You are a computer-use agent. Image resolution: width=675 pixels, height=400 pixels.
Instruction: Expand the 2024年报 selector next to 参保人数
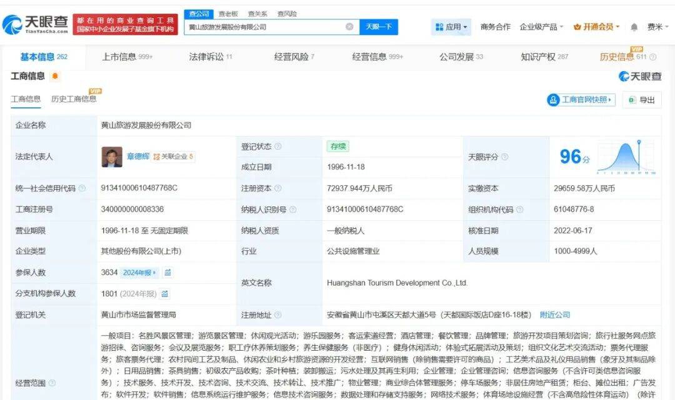141,273
